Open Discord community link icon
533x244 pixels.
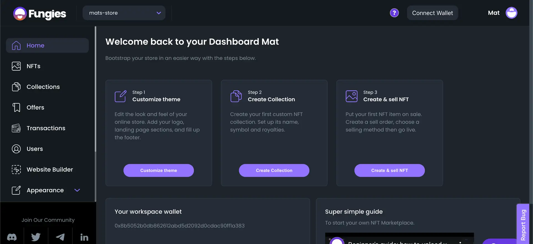tap(12, 237)
